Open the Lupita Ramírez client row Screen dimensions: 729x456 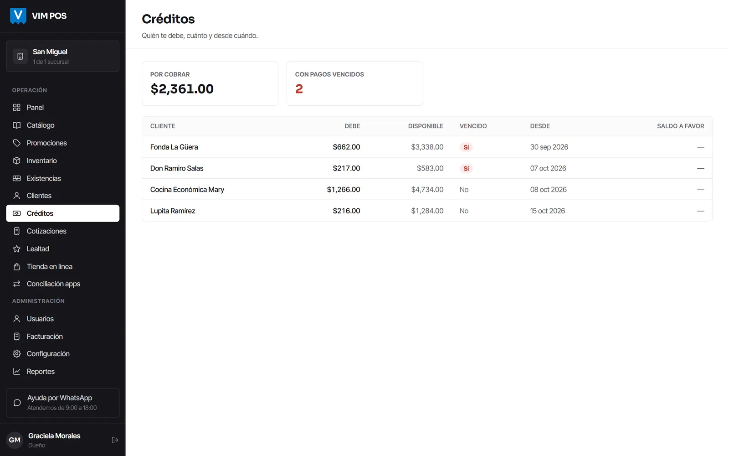tap(427, 211)
